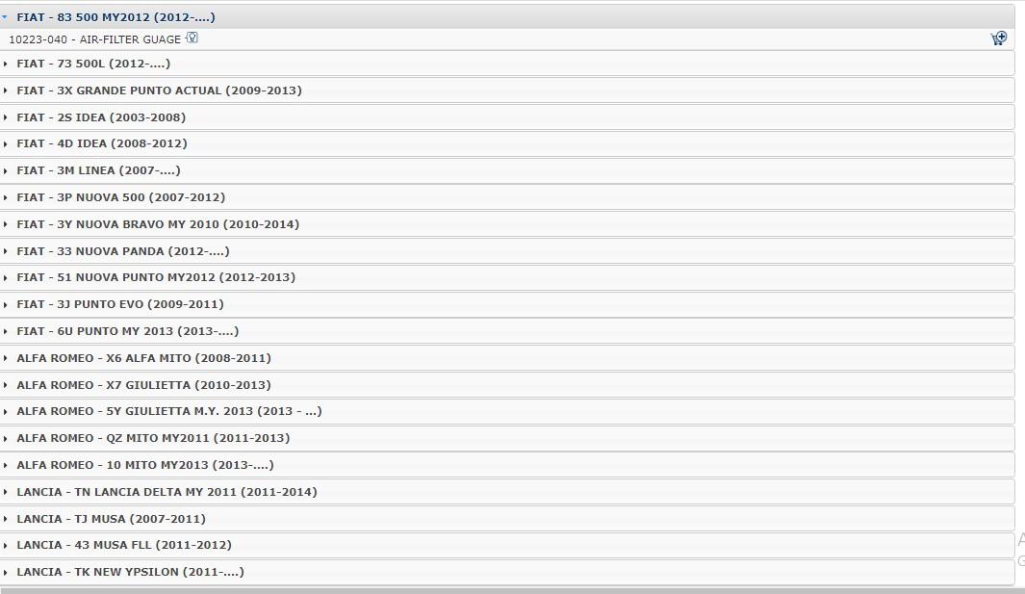
Task: Select FIAT 33 NUOVA PANDA entry
Action: [507, 251]
